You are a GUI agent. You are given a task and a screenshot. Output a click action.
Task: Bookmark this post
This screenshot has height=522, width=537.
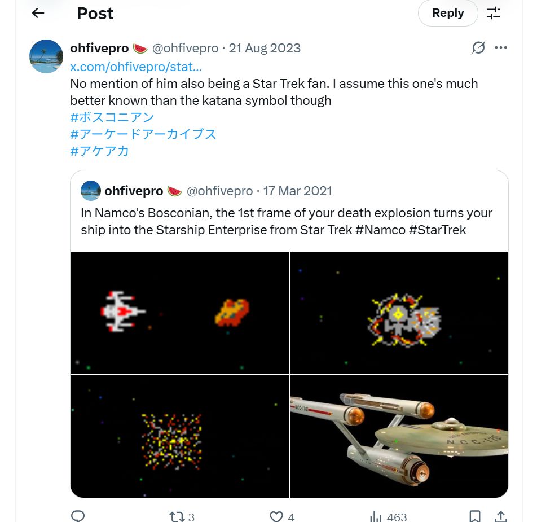(x=475, y=516)
